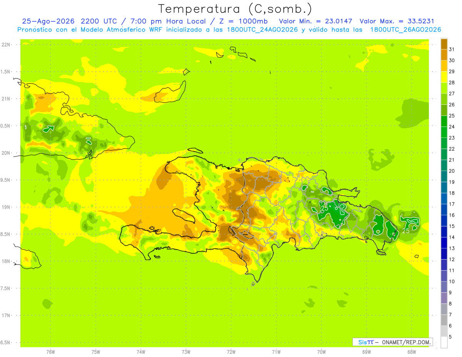Click the '72W' longitude axis label
This screenshot has height=357, width=462.
231,352
